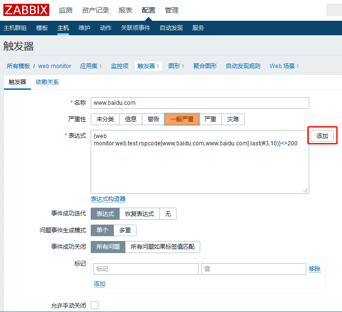Click 添加 link under tags

point(99,284)
